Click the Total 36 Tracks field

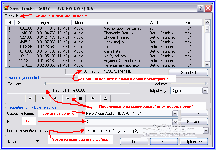tap(108, 71)
